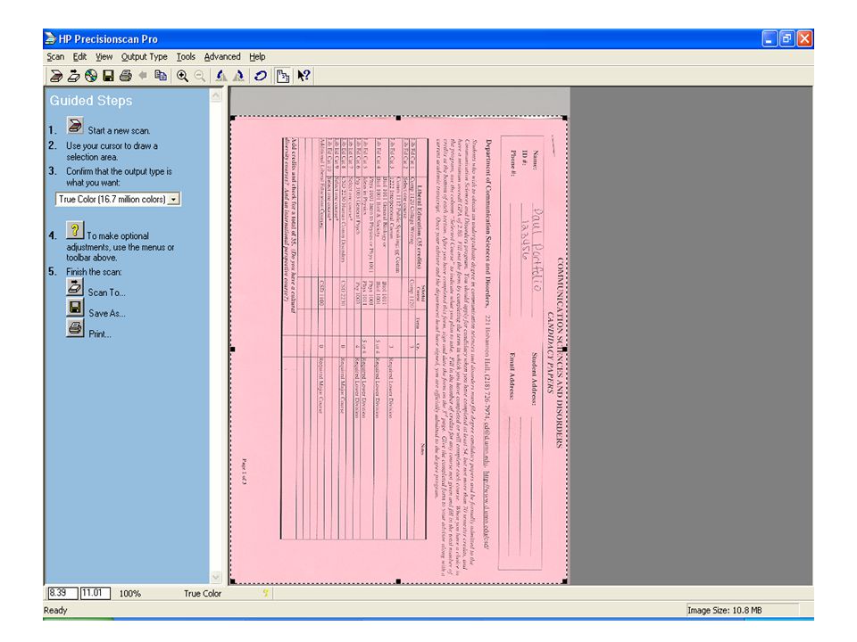Click the bottom-right corner selection handle

point(564,582)
